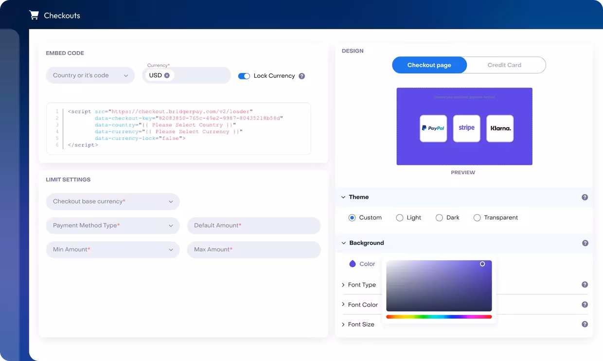
Task: Click the DESIGN heading
Action: click(x=353, y=51)
